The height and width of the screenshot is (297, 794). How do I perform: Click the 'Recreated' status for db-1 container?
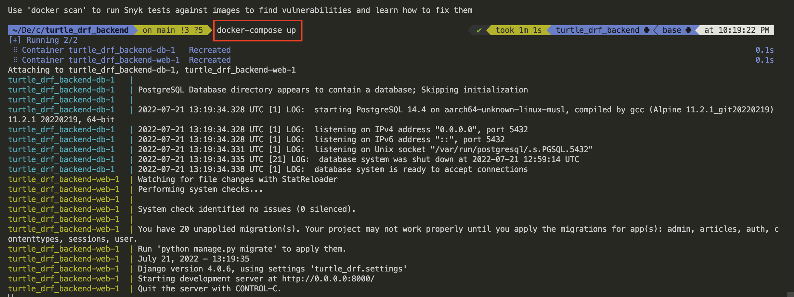coord(210,50)
